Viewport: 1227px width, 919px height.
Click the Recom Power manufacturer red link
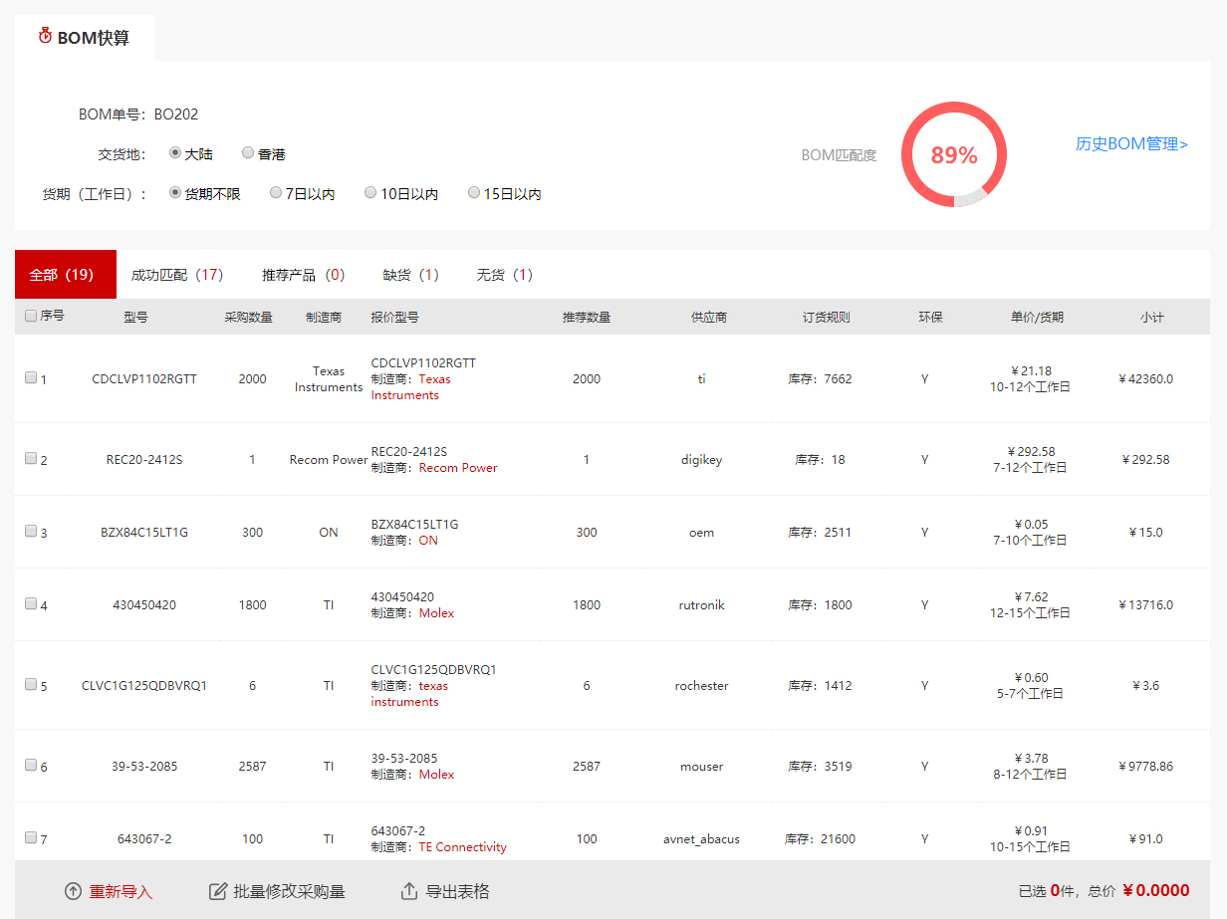(x=458, y=468)
